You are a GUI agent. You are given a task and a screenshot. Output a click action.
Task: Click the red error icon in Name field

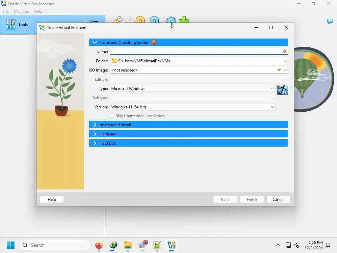(285, 51)
